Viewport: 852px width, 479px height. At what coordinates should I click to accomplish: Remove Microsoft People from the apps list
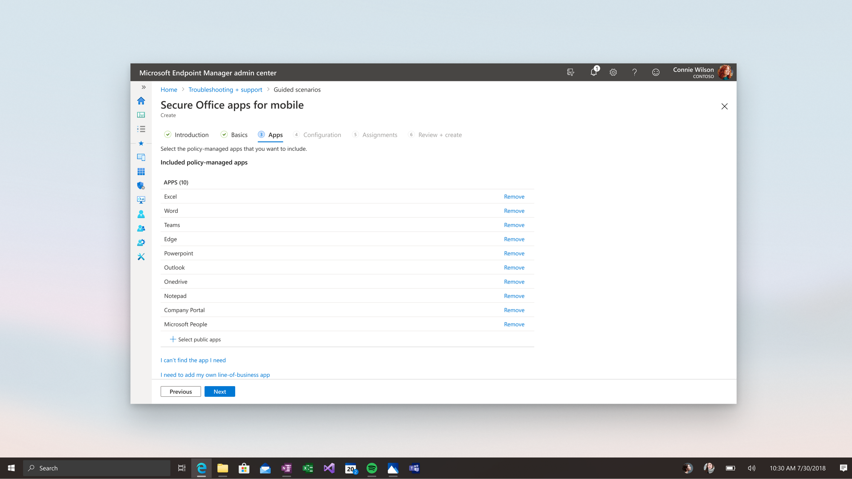[514, 324]
